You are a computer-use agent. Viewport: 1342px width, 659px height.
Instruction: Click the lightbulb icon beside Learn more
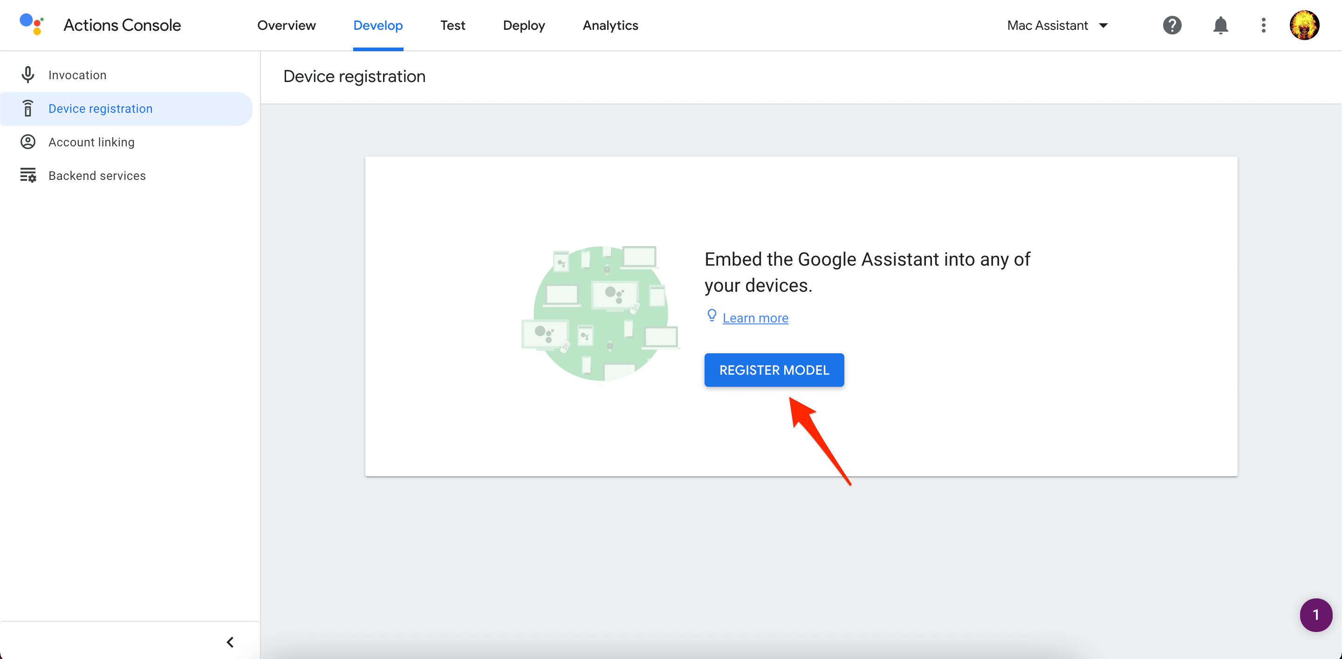click(712, 316)
